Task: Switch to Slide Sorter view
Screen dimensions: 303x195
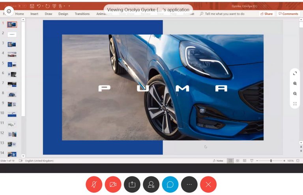Action: pyautogui.click(x=238, y=161)
